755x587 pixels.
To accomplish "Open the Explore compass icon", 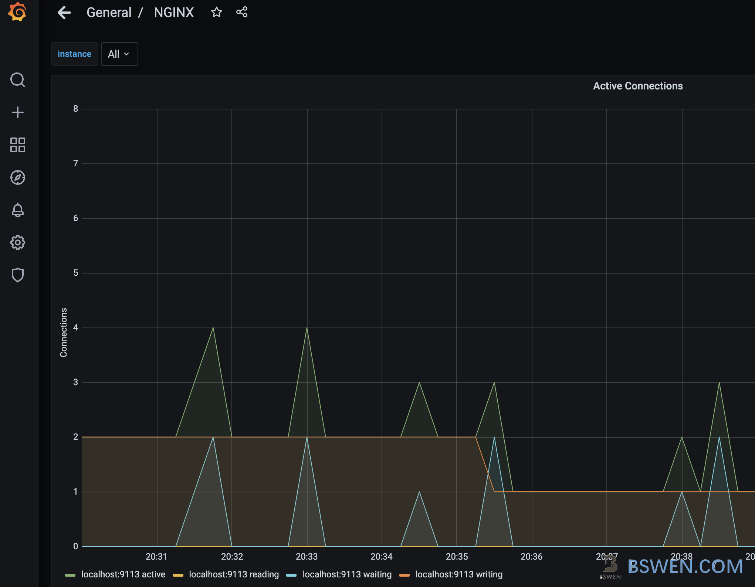I will (17, 177).
